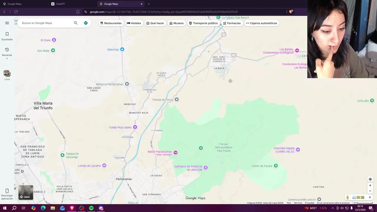
Task: Open the Términos footer link
Action: (298, 203)
